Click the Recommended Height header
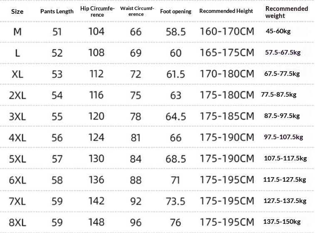 [x=226, y=11]
